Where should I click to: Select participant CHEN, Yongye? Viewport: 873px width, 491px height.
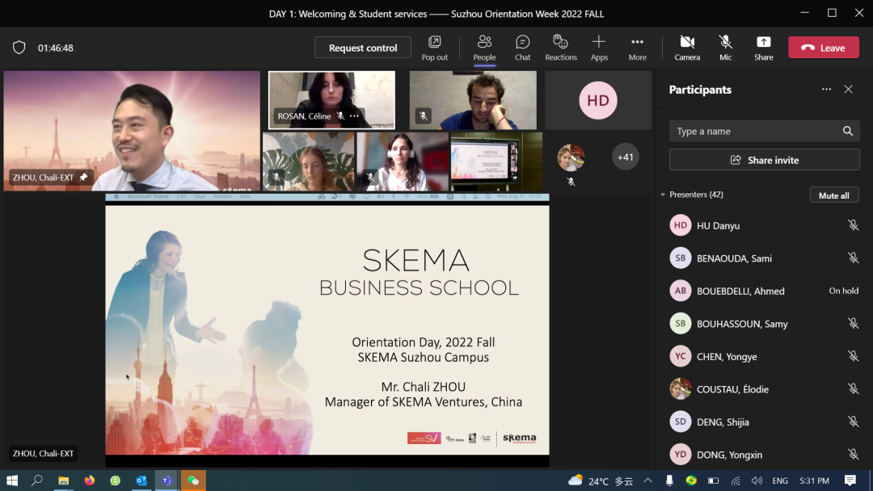point(765,356)
